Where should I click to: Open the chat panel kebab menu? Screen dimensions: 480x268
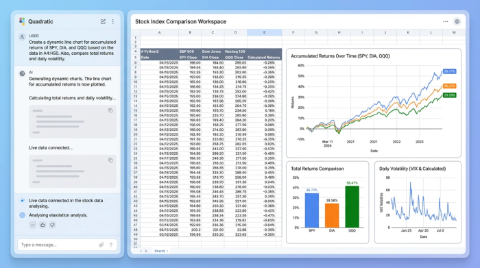(x=113, y=21)
